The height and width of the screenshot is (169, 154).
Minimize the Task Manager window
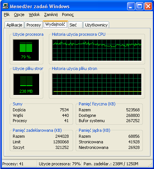click(131, 6)
